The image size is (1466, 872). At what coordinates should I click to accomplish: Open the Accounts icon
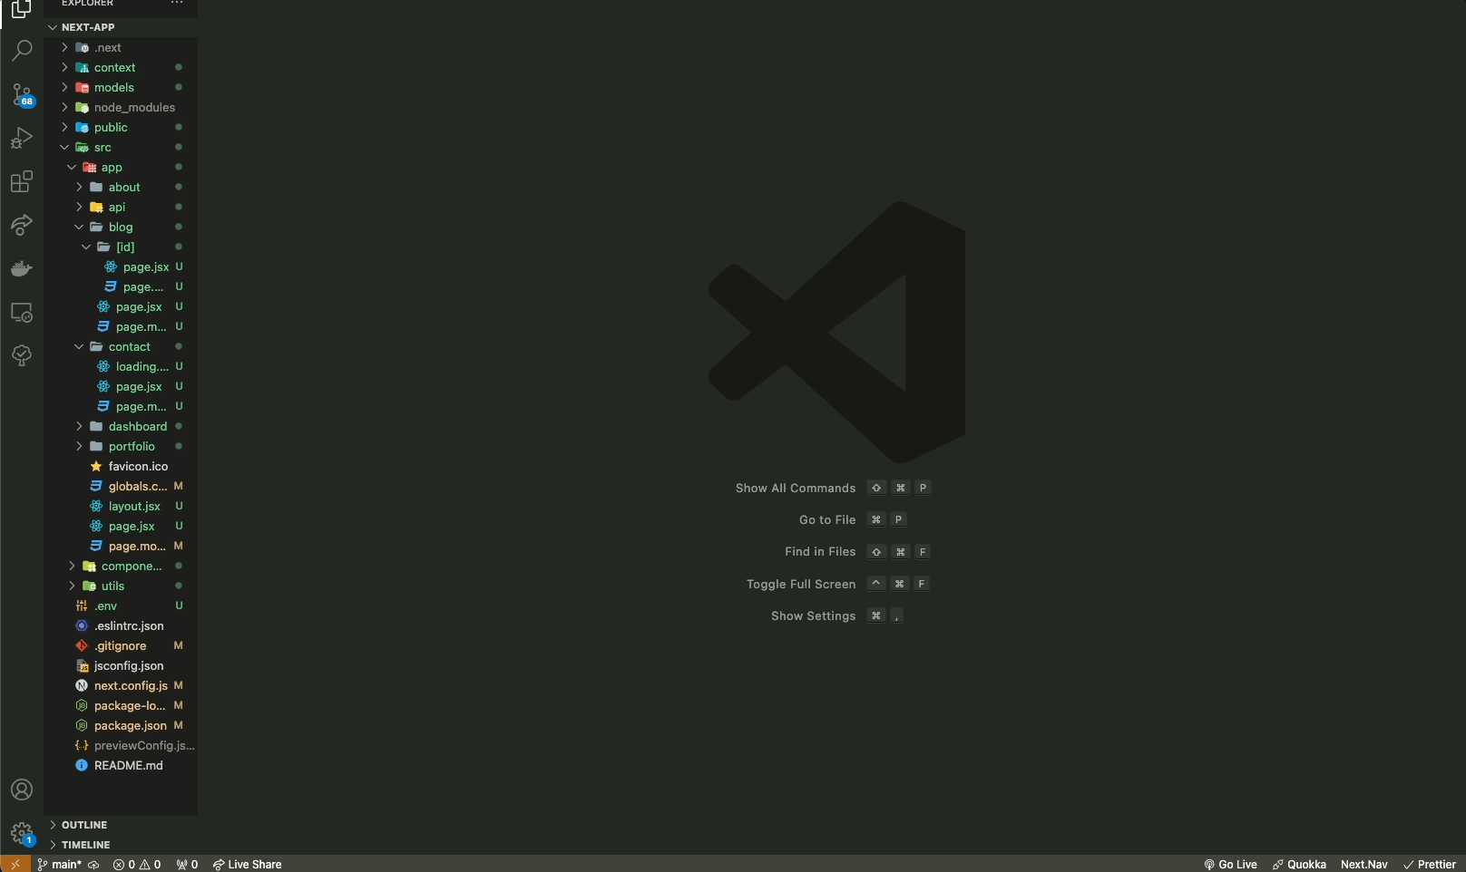pos(22,790)
